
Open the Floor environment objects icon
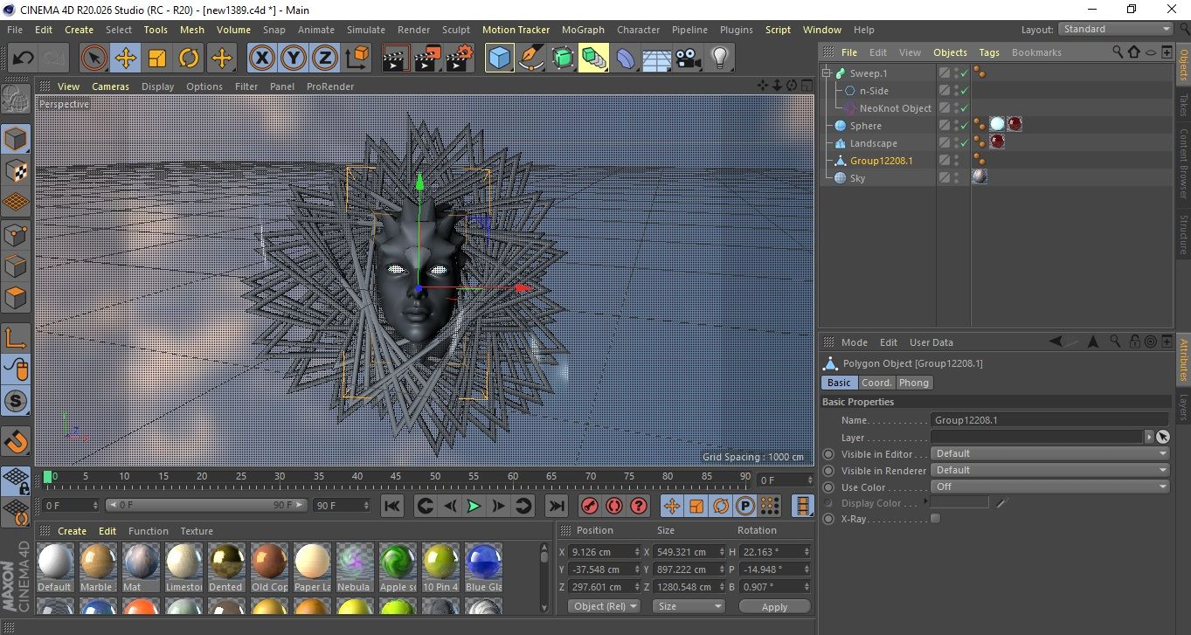pos(656,59)
